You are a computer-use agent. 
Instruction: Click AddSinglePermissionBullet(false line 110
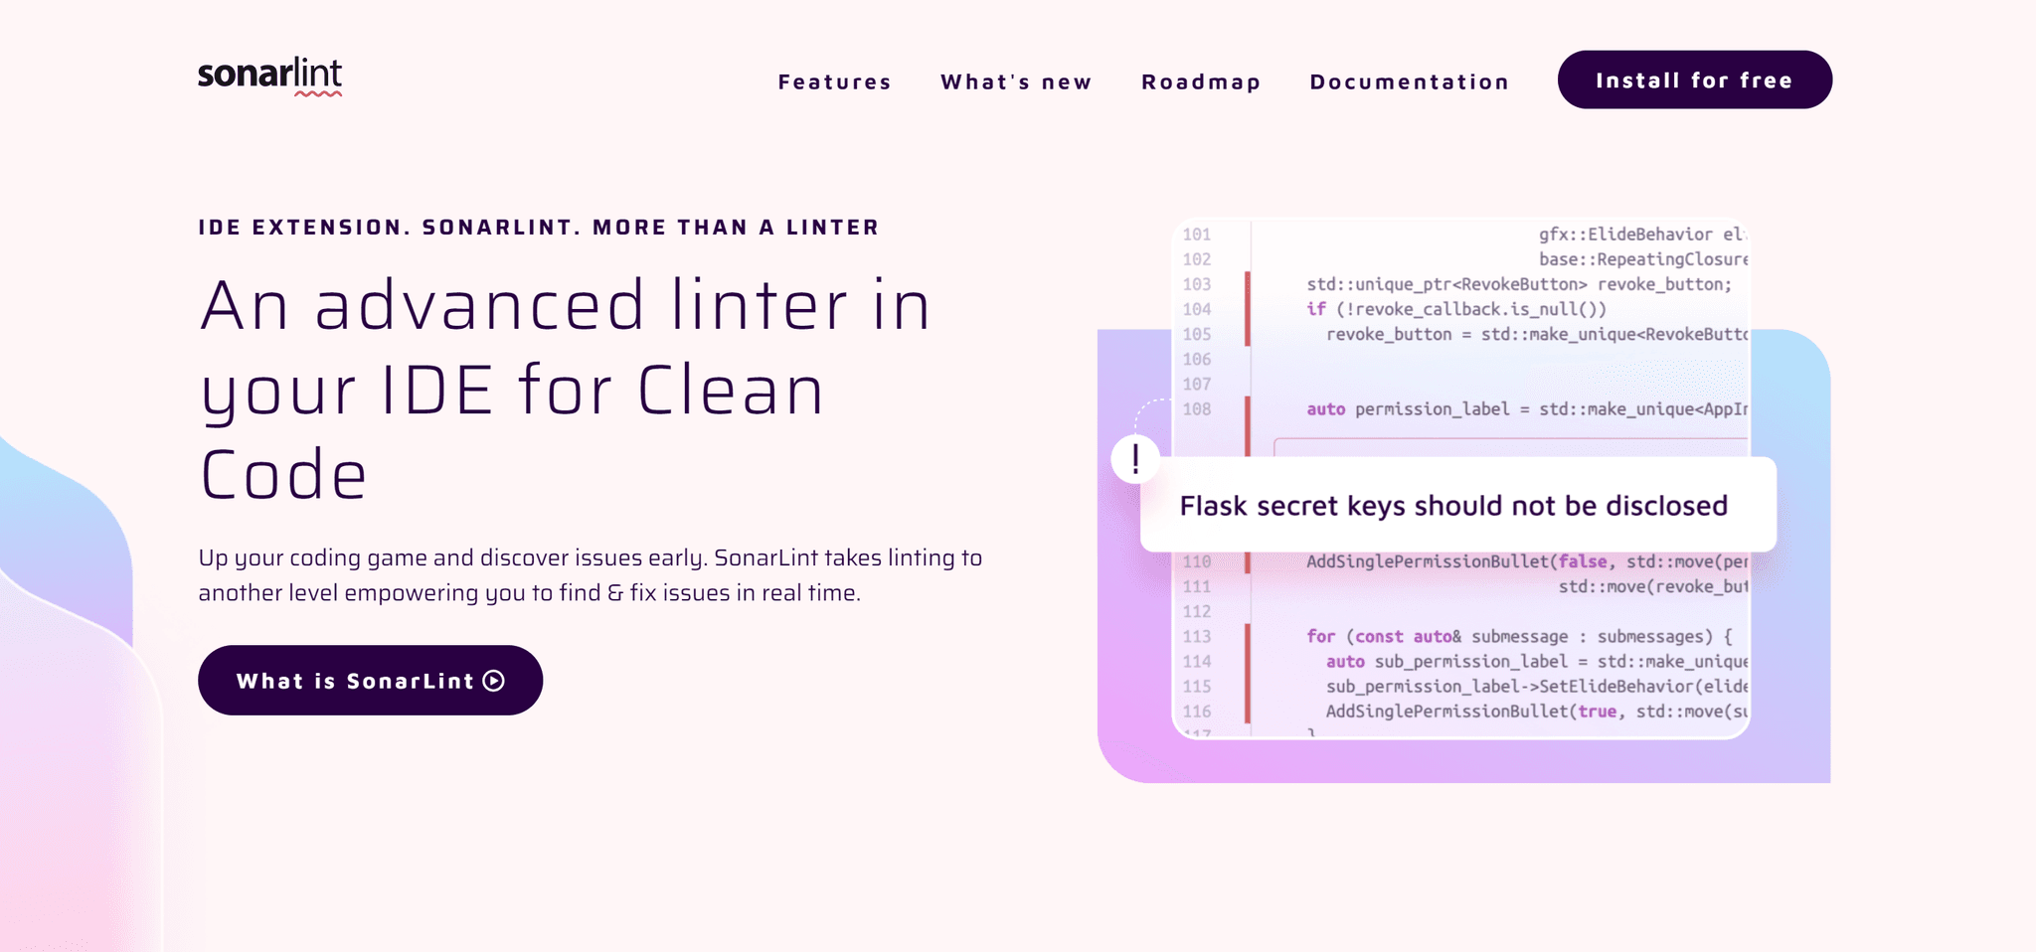point(1527,561)
